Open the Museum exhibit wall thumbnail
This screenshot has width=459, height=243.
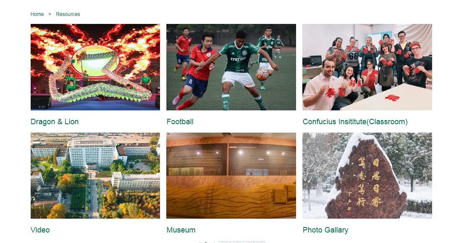click(231, 175)
